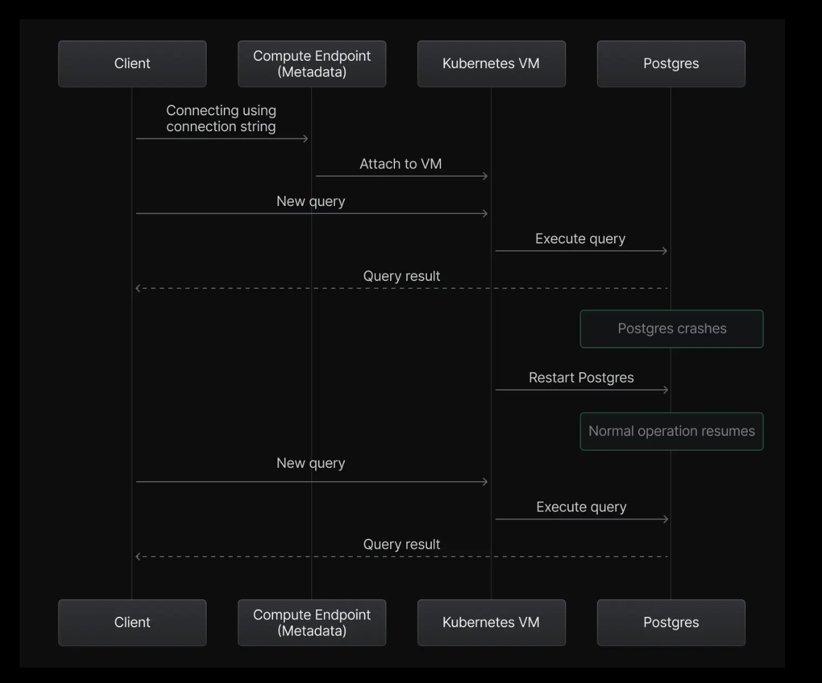Click 'Normal operation resumes' note box
The image size is (822, 683).
click(672, 431)
